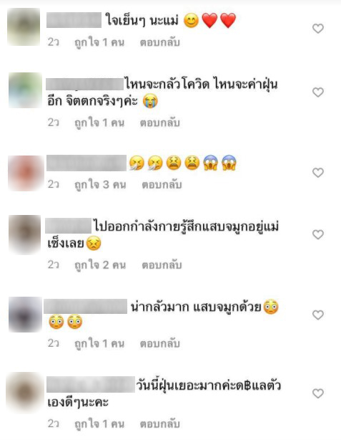Open avatar of 'ใจเย็นๆ นะแม่' commenter

24,27
